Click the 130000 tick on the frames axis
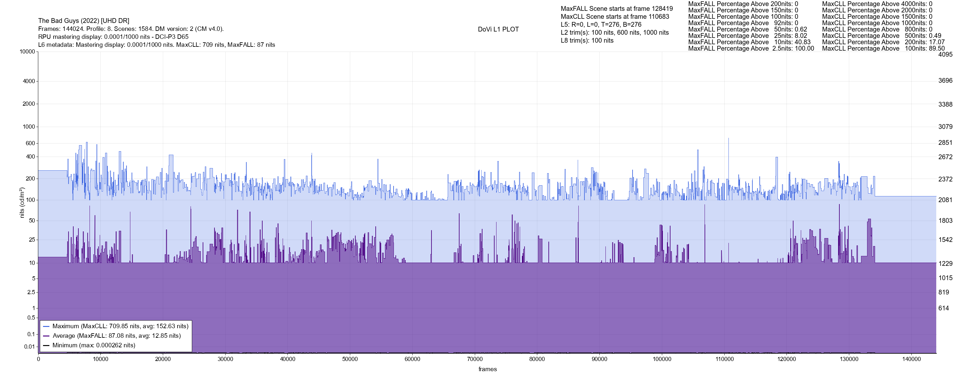This screenshot has width=956, height=382. pos(849,359)
